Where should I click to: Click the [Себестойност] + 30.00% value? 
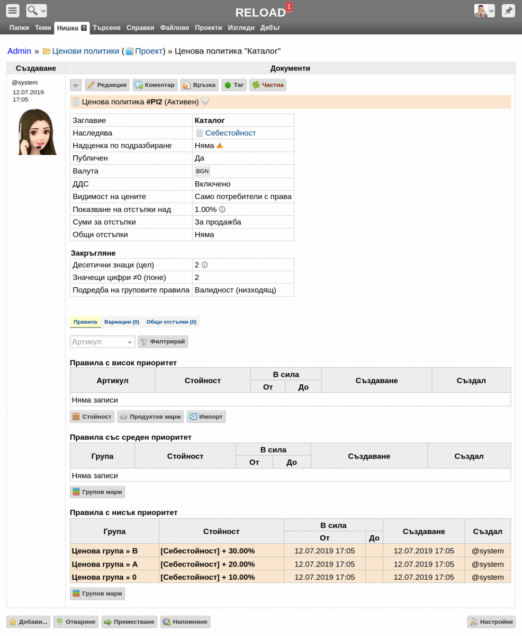(208, 551)
